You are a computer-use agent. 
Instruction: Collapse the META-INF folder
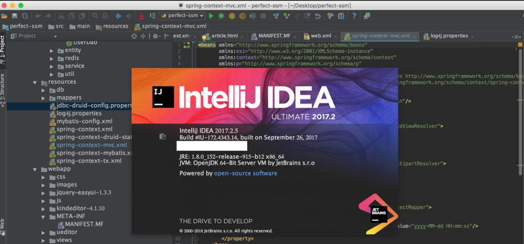[x=43, y=217]
